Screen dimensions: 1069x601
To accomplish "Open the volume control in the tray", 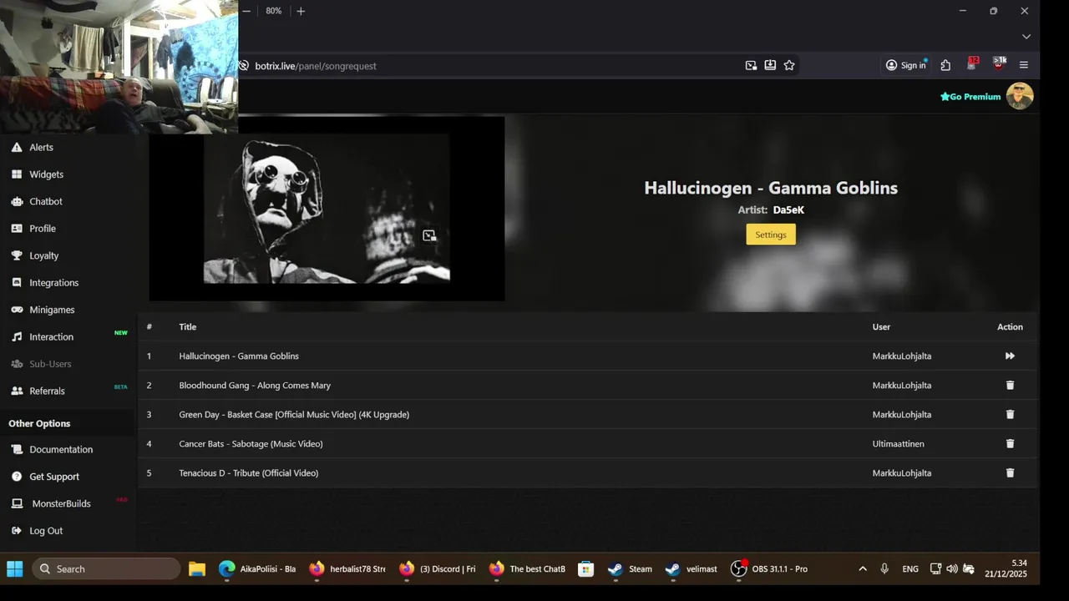I will 952,569.
